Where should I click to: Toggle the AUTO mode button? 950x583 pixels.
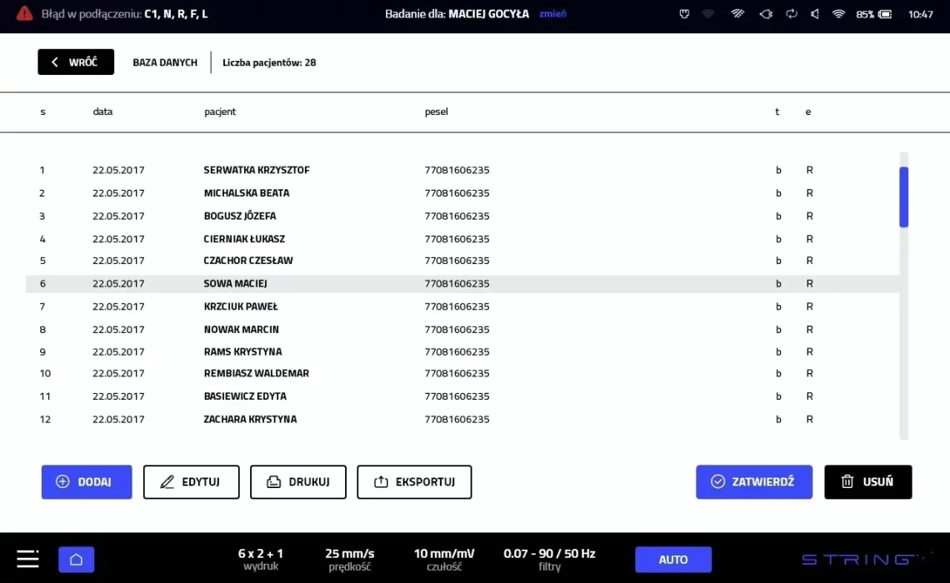coord(672,560)
